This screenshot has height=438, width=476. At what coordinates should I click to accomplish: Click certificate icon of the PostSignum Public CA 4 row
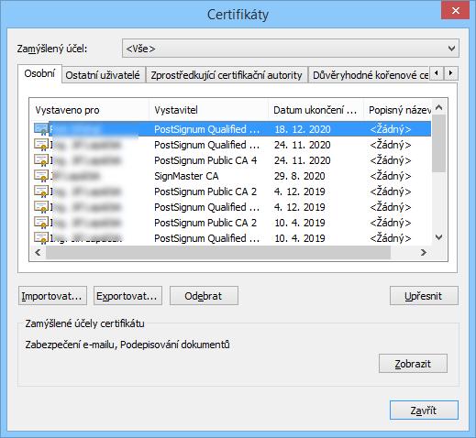[x=41, y=160]
